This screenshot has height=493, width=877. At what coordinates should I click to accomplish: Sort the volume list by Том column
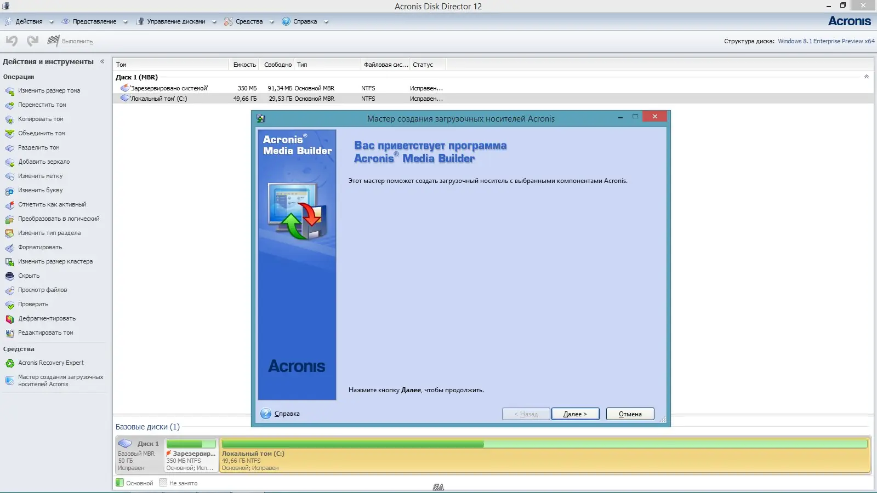171,65
